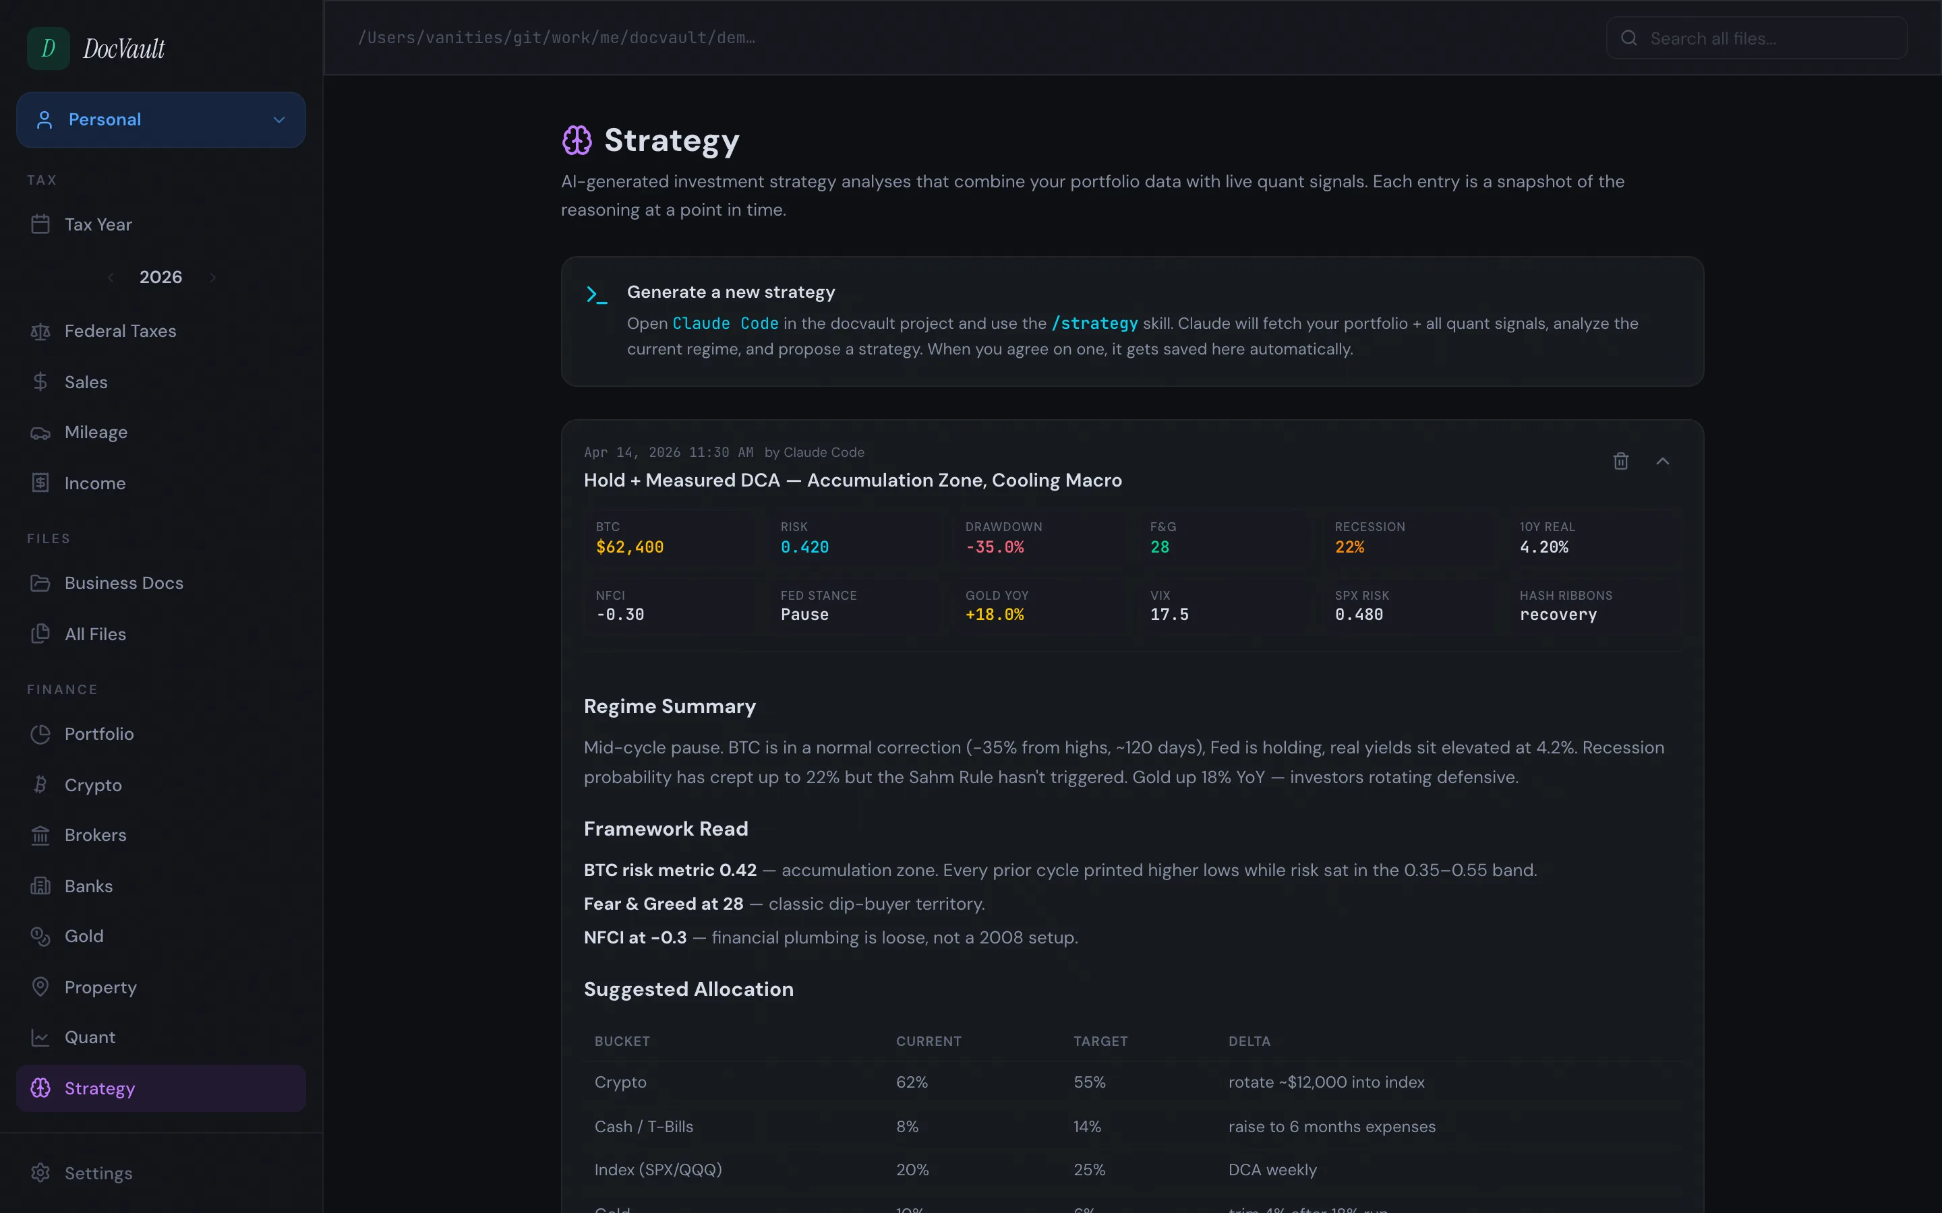The image size is (1942, 1213).
Task: Click the Income receipt icon
Action: click(40, 483)
